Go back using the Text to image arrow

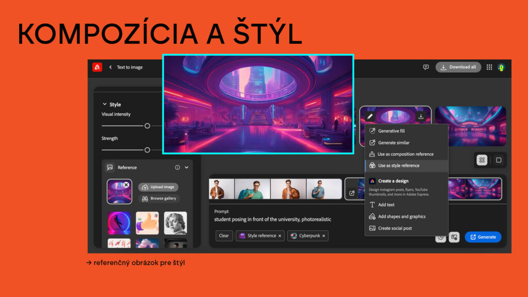click(x=110, y=68)
